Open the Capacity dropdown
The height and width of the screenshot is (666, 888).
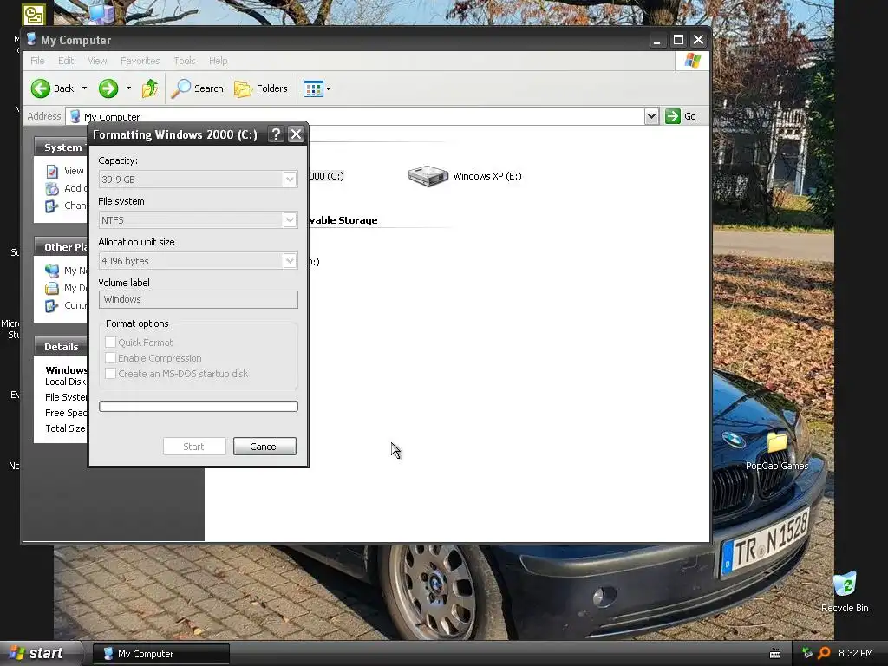click(x=290, y=180)
